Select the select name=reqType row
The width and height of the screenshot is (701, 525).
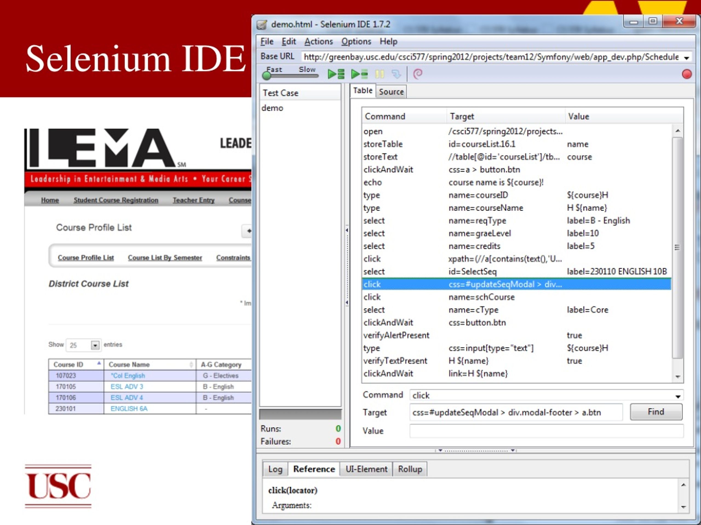(516, 221)
